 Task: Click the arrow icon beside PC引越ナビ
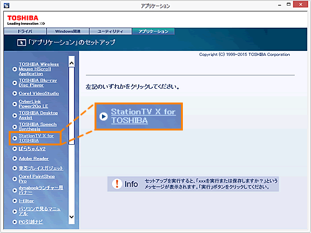[14, 222]
